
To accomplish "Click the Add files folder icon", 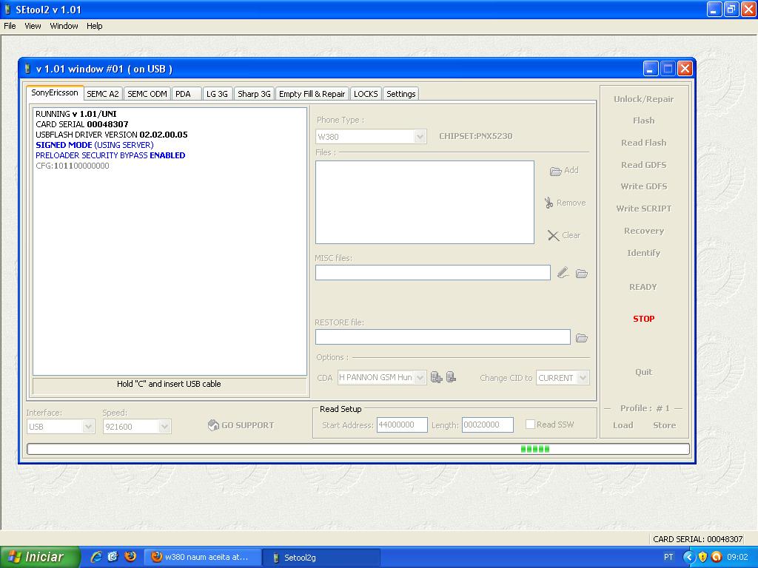I will (x=555, y=171).
